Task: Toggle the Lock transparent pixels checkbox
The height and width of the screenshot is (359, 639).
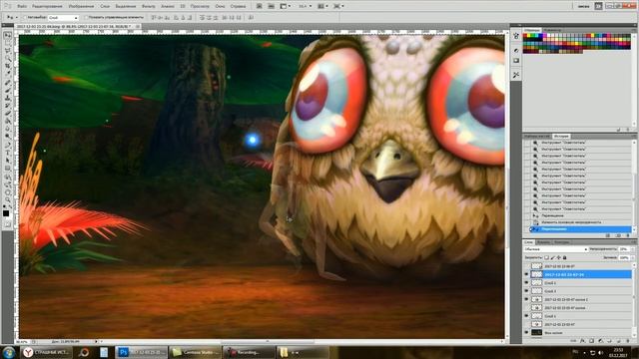Action: click(546, 257)
